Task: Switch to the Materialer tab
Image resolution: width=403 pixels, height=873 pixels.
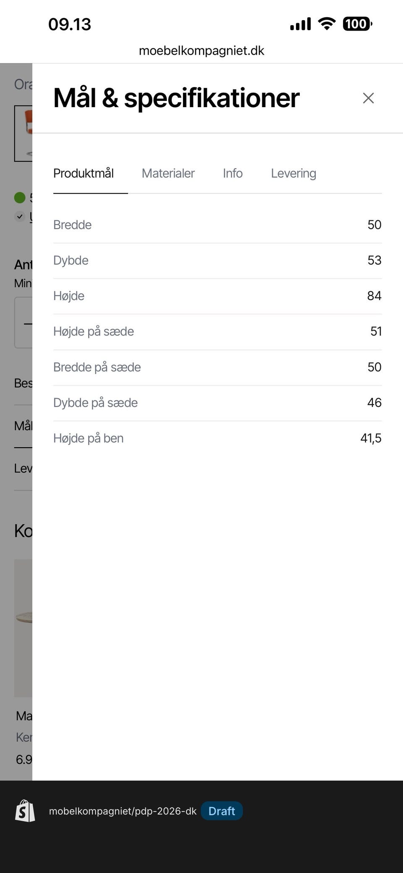Action: coord(168,173)
